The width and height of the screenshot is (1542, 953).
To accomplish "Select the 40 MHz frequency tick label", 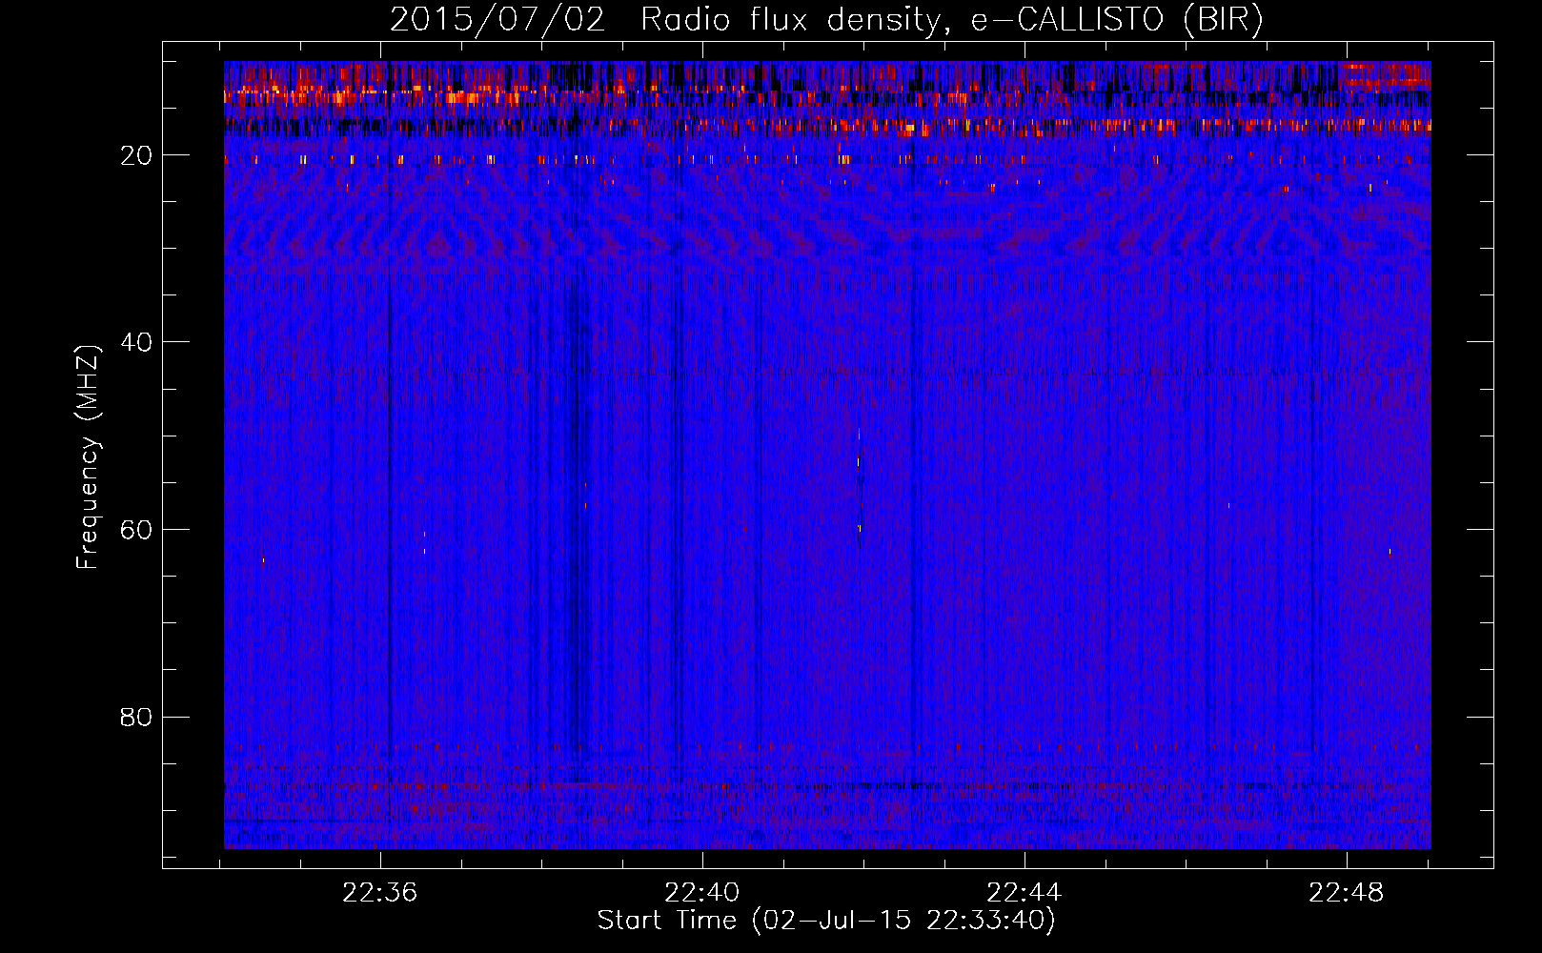I will pyautogui.click(x=137, y=342).
